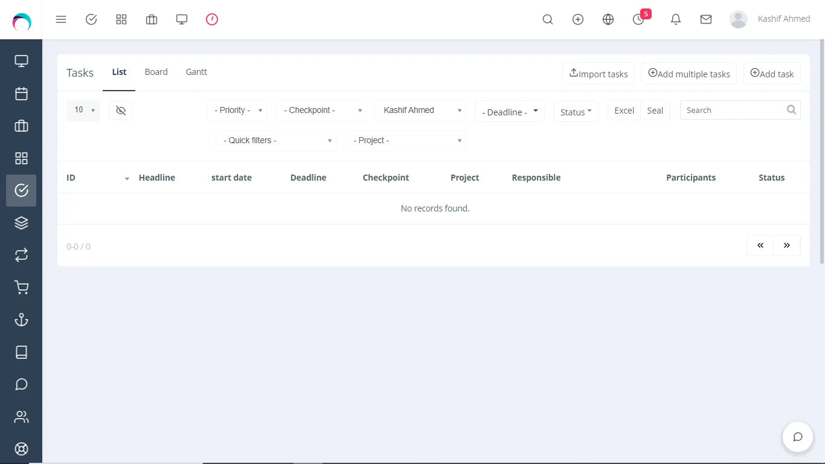825x464 pixels.
Task: Open the floating chat widget button
Action: [x=797, y=437]
